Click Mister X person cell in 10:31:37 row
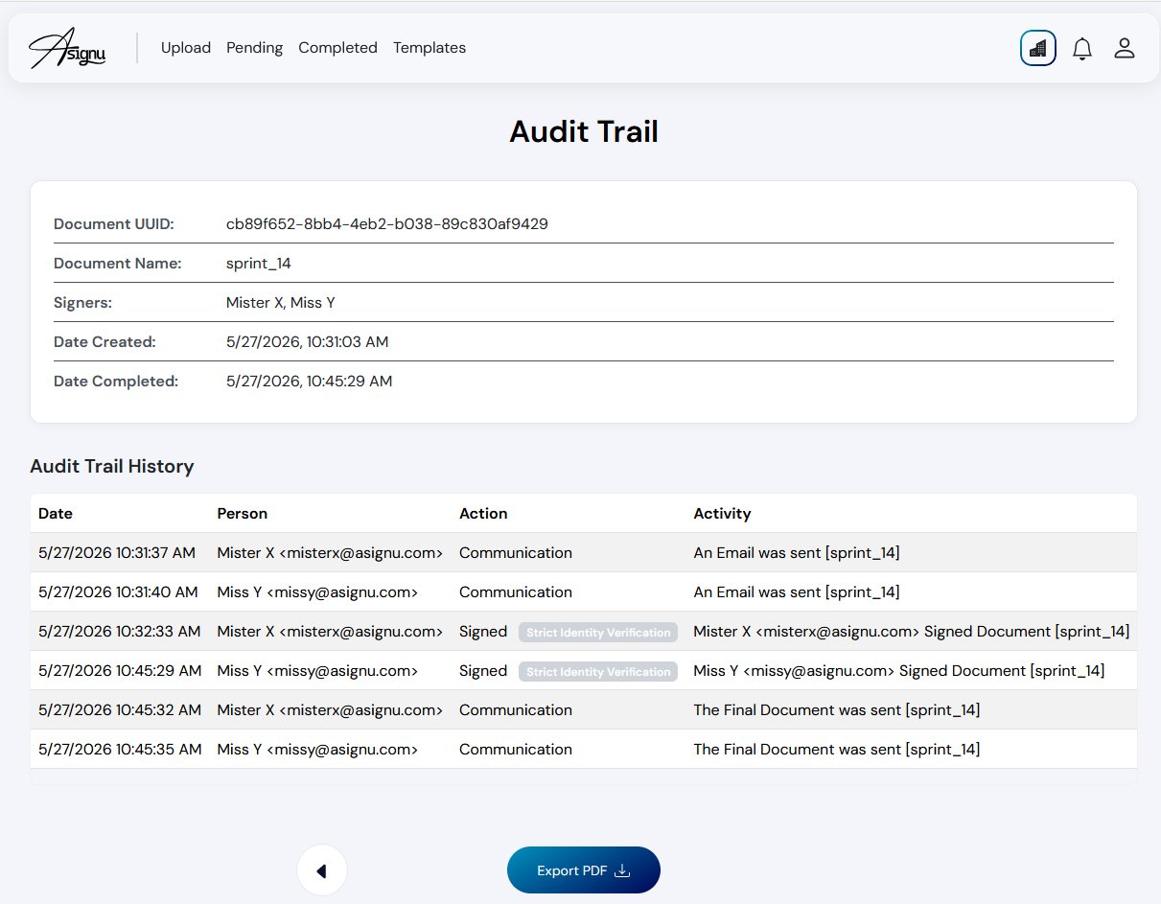This screenshot has height=904, width=1161. (x=331, y=552)
